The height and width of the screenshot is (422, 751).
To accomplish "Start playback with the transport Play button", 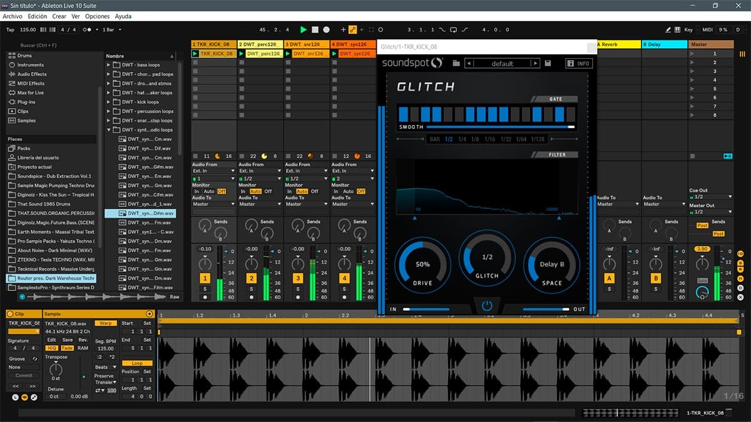I will [x=304, y=29].
